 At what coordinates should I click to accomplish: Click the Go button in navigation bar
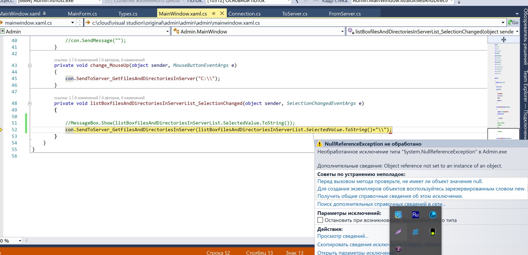[513, 23]
